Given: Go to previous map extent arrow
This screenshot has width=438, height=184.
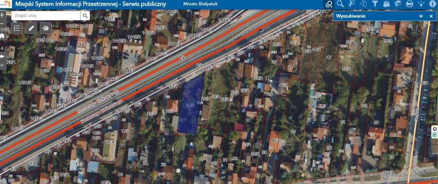Looking at the screenshot, I should pyautogui.click(x=2, y=56).
